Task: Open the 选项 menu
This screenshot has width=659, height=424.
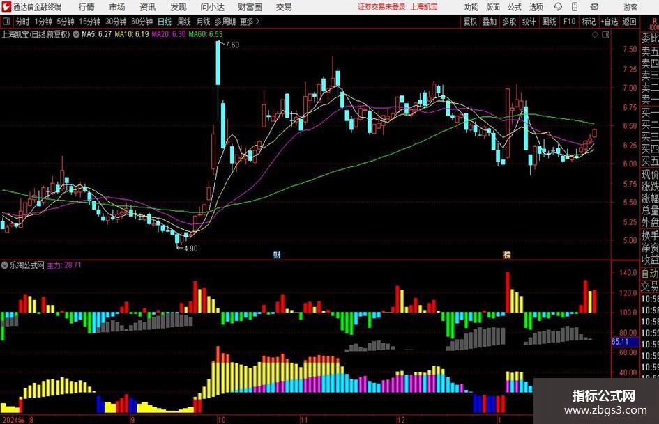Action: [x=536, y=7]
